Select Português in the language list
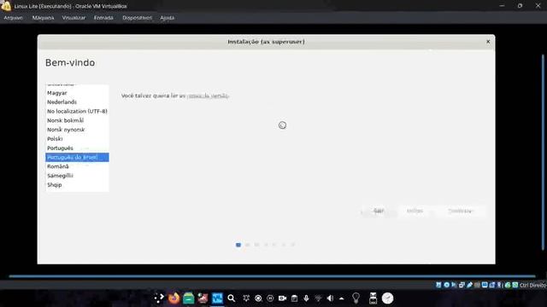The image size is (547, 307). click(x=77, y=148)
